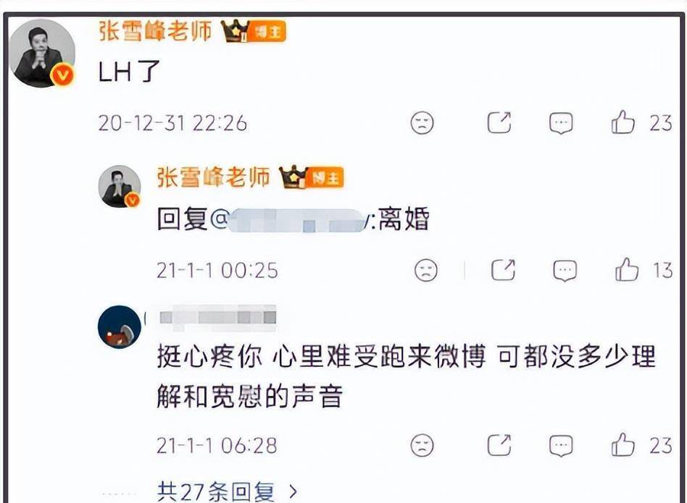The image size is (687, 503).
Task: Tap the crown badge beside the top username
Action: (235, 30)
